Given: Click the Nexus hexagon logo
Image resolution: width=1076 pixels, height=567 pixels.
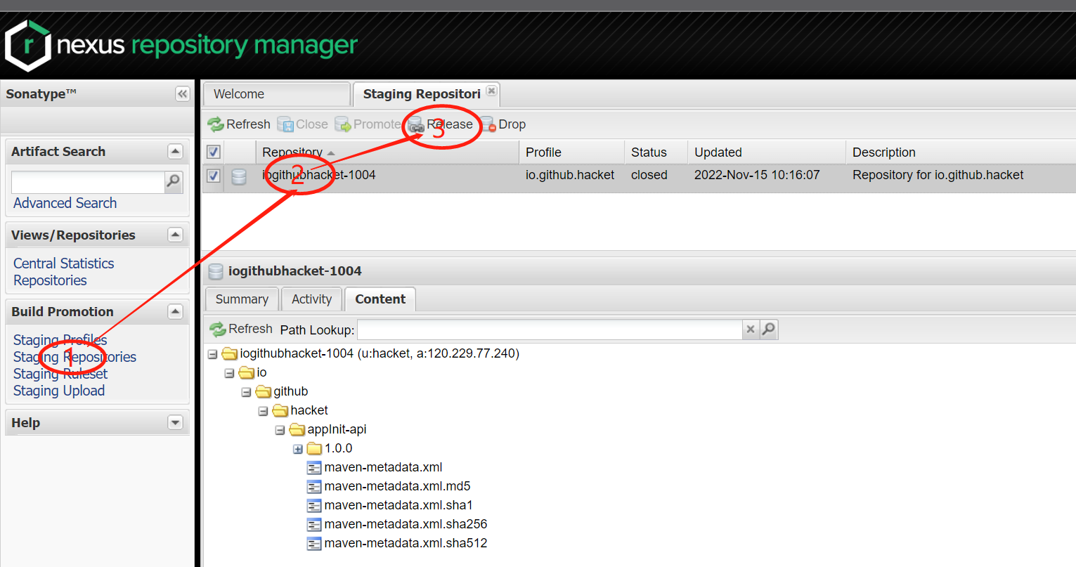Looking at the screenshot, I should pos(28,46).
